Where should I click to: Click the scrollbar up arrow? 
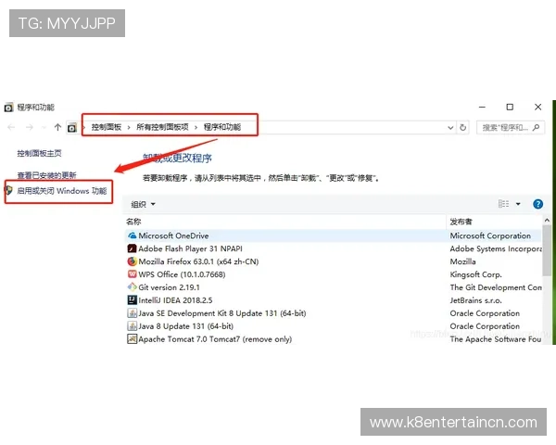point(547,221)
